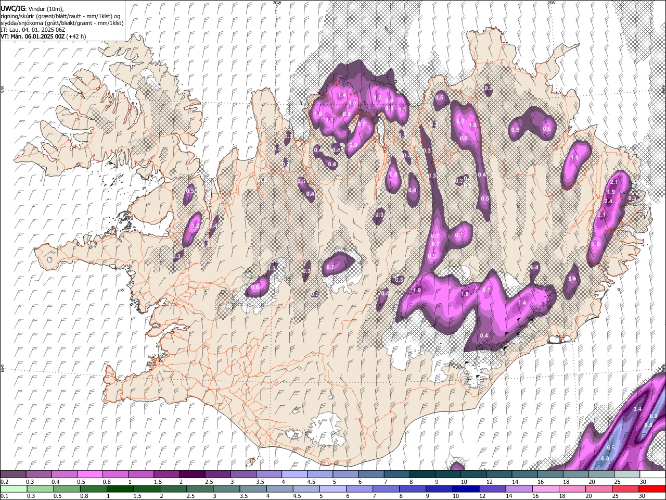Pick the white swatch labeled 30
Screen dimensions: 666x500
click(x=652, y=474)
